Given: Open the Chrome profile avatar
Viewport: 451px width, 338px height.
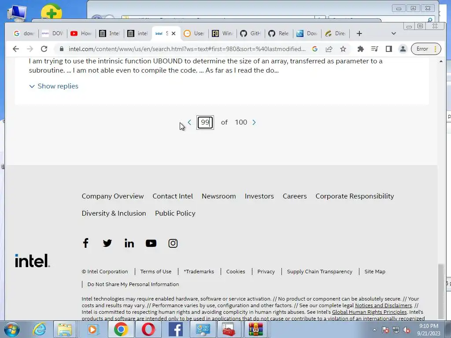Looking at the screenshot, I should click(403, 49).
